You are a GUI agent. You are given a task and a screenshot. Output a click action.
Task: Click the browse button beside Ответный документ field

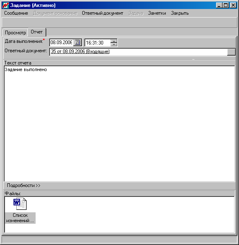[x=231, y=52]
